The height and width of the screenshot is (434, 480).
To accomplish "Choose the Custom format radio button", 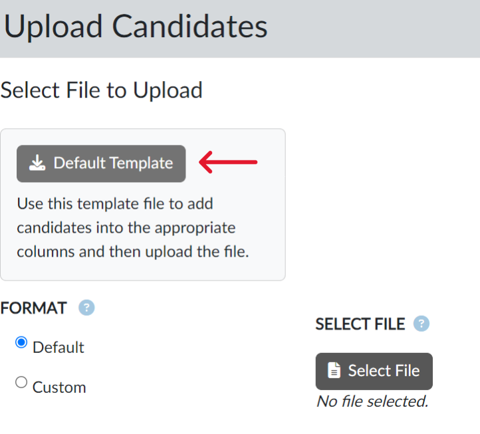I will point(21,382).
